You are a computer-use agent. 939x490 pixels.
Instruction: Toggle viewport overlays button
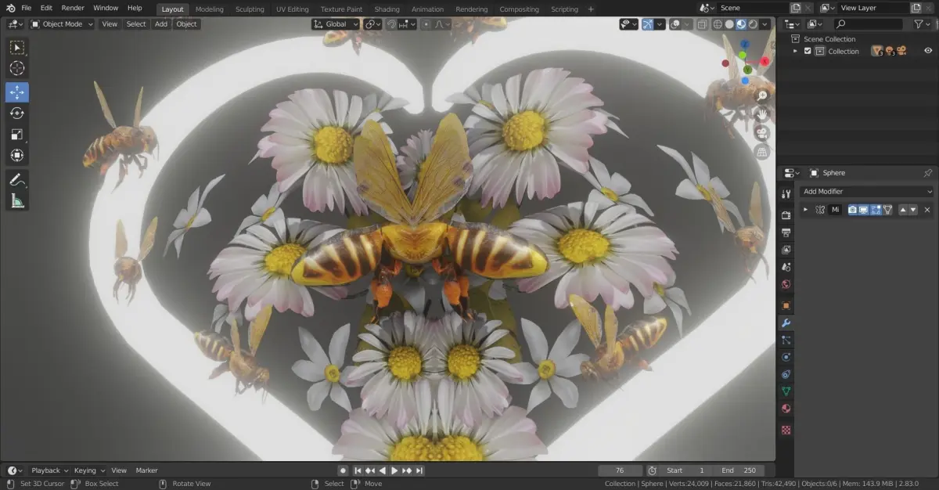click(x=675, y=24)
